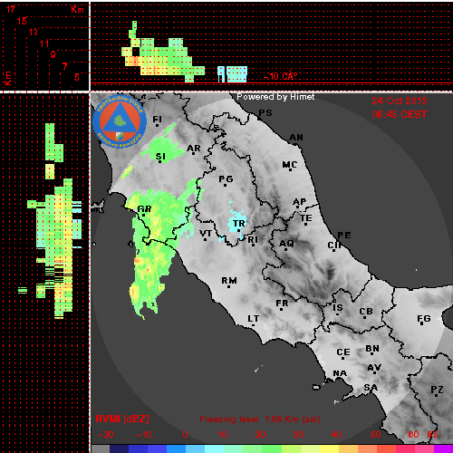This screenshot has width=453, height=453.
Task: Select the time '06:45 CEST'
Action: (x=400, y=114)
